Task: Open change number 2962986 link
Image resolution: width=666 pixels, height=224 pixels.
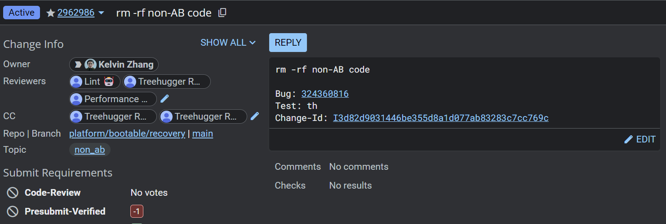Action: pos(76,13)
